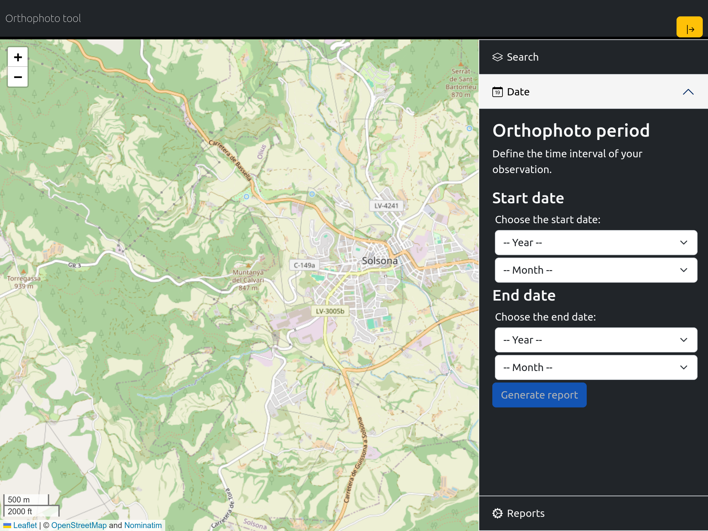Click the map zoom out minus button
The width and height of the screenshot is (708, 531).
coord(18,77)
